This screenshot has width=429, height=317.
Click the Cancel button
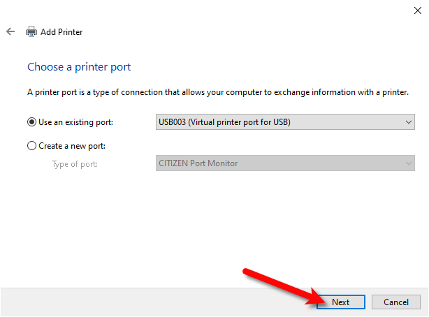(x=396, y=302)
